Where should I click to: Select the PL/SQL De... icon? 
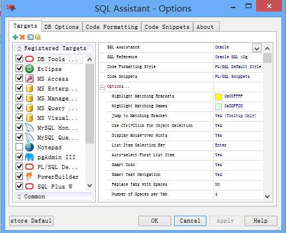[29, 167]
